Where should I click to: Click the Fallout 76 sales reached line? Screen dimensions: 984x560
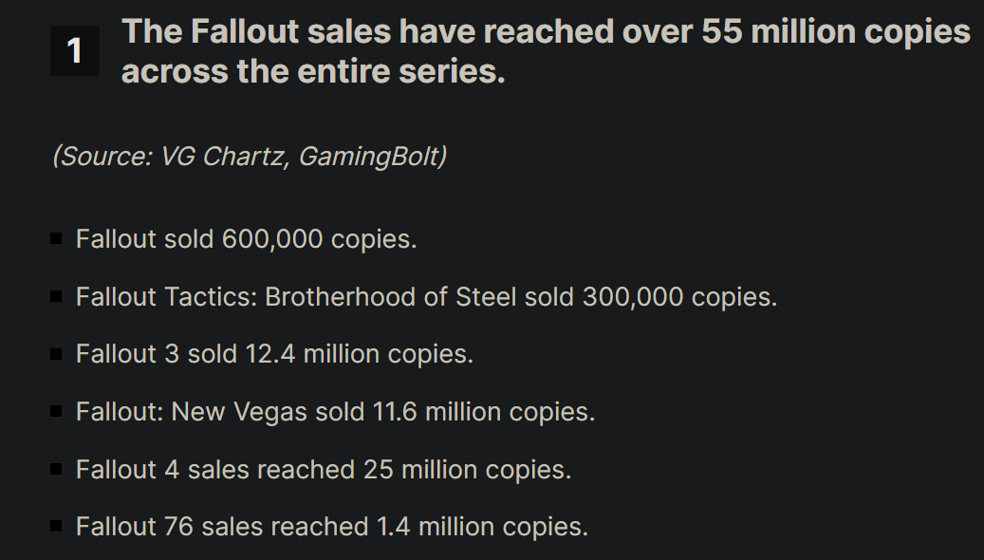point(331,526)
